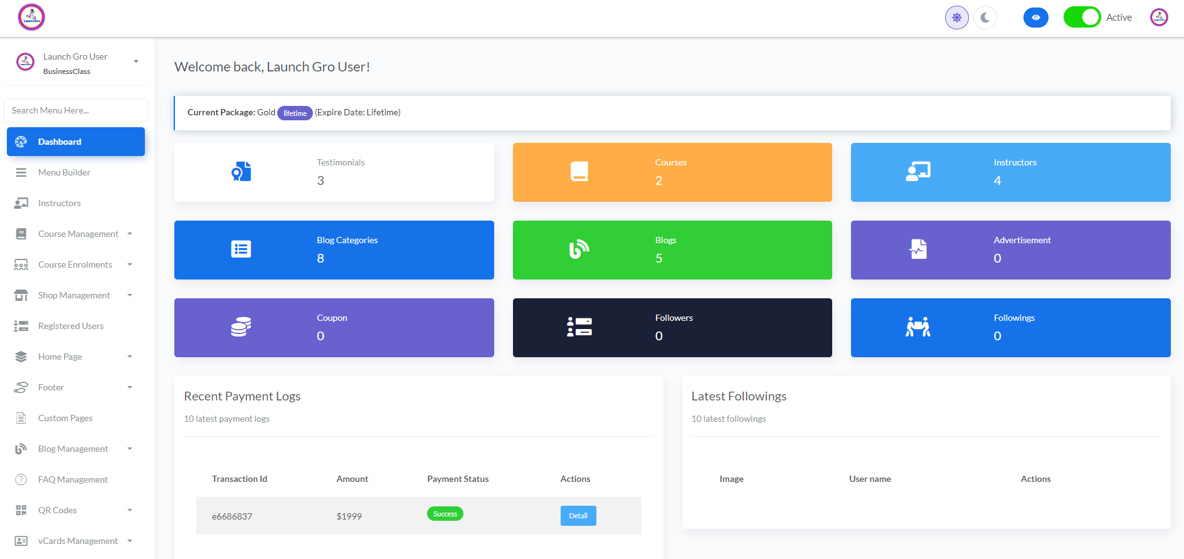
Task: Click transaction id e6686837
Action: click(232, 516)
